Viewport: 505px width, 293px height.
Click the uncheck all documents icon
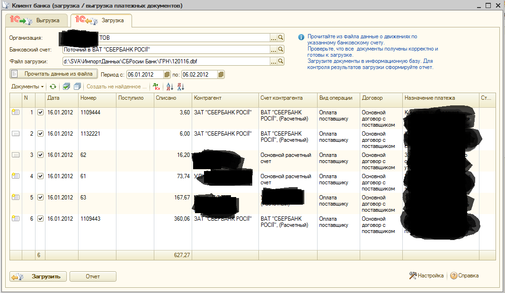click(77, 86)
